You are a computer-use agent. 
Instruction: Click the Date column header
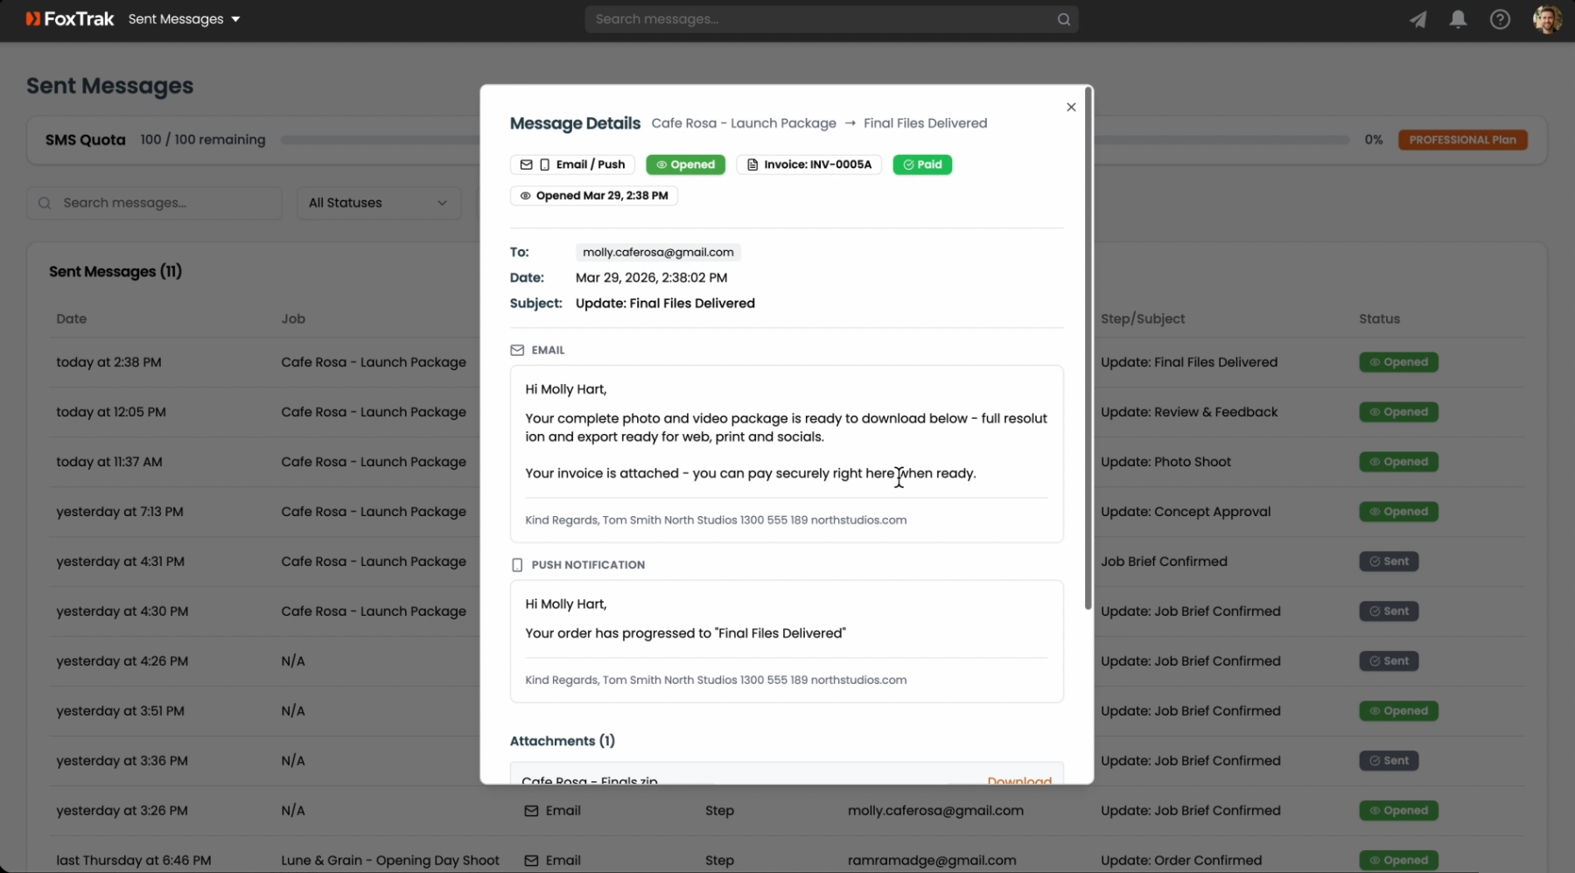[x=71, y=319]
